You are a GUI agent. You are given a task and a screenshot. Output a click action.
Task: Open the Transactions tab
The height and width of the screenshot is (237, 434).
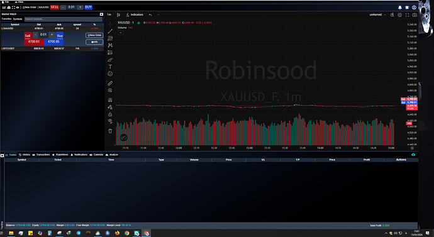[x=41, y=155]
